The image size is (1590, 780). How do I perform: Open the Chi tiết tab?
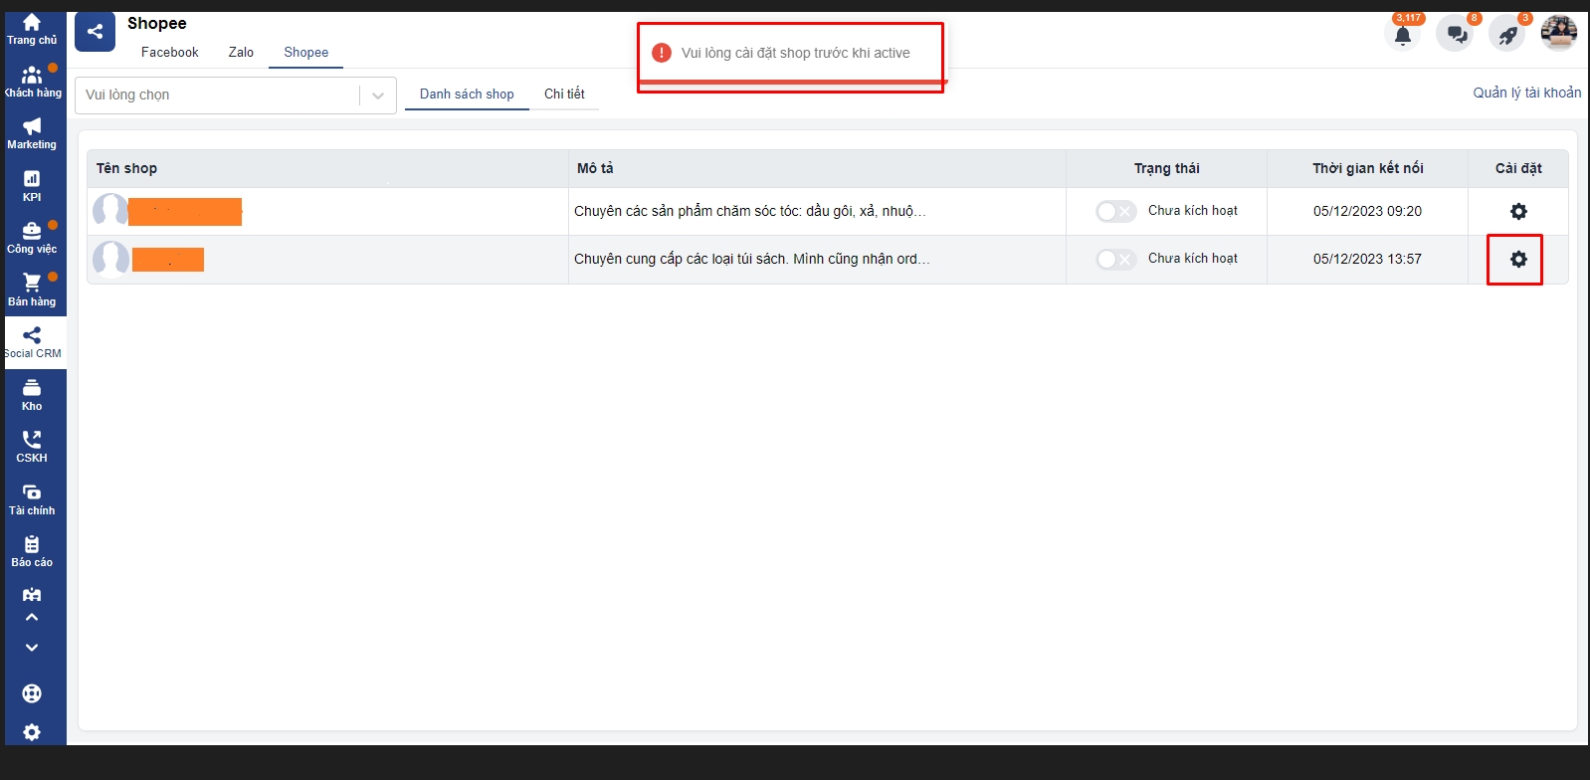[564, 94]
